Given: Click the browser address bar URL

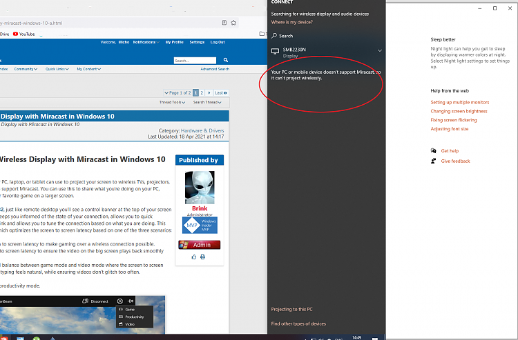Looking at the screenshot, I should pos(31,23).
